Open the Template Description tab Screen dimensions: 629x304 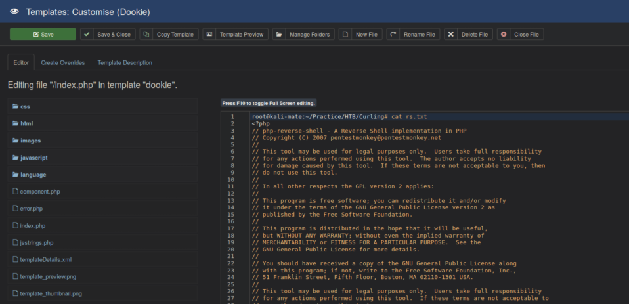point(125,63)
